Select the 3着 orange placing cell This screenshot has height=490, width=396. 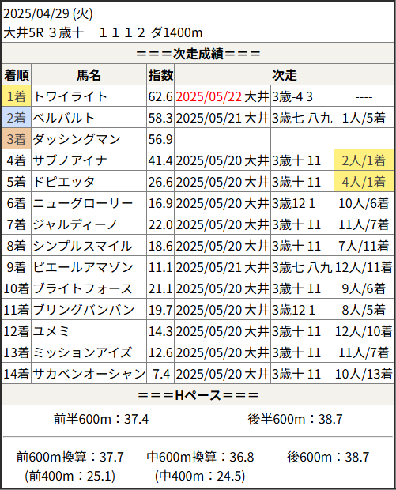(17, 139)
